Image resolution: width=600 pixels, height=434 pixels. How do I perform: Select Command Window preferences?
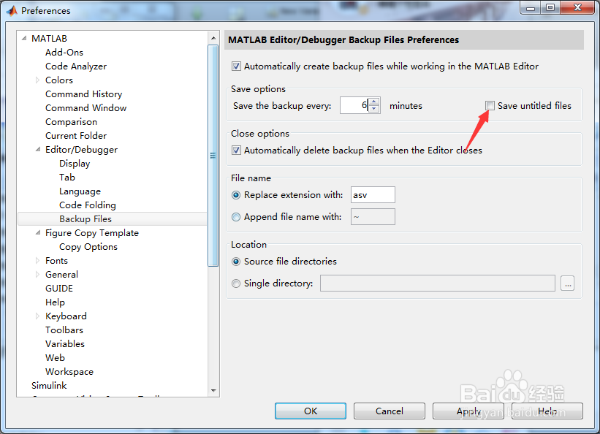tap(86, 108)
